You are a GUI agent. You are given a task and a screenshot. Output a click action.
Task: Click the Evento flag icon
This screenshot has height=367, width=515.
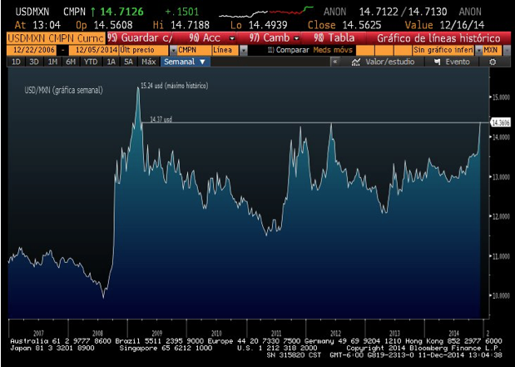(437, 62)
